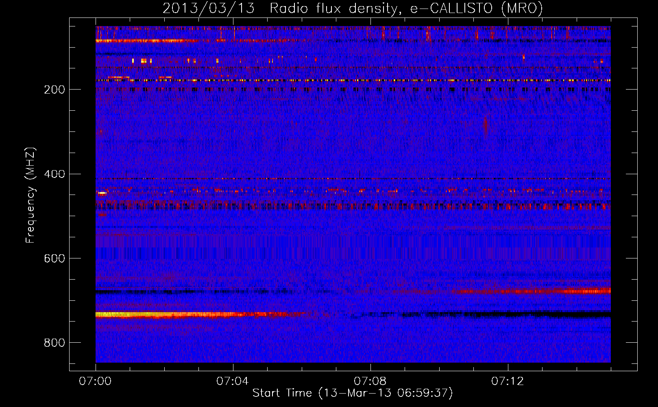Click the 600 frequency tick label

[x=54, y=258]
